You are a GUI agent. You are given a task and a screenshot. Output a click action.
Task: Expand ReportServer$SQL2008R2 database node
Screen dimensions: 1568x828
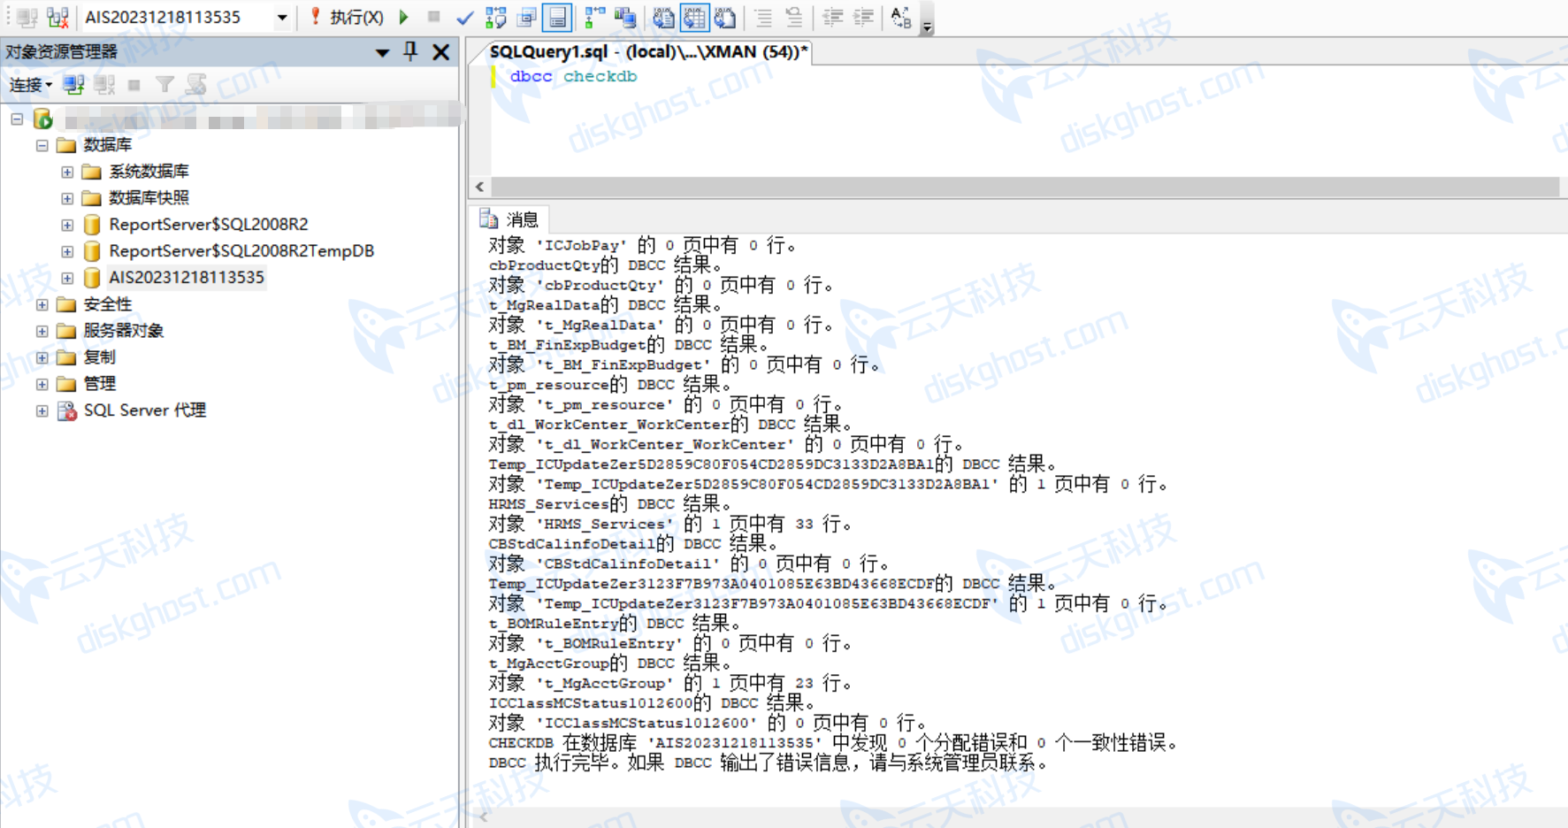(x=67, y=225)
